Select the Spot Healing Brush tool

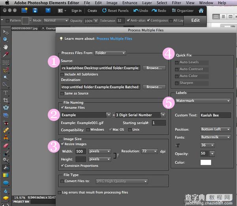coord(6,130)
